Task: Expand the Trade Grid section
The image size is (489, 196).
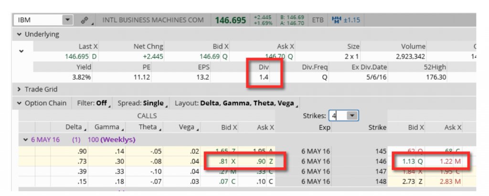Action: point(19,89)
